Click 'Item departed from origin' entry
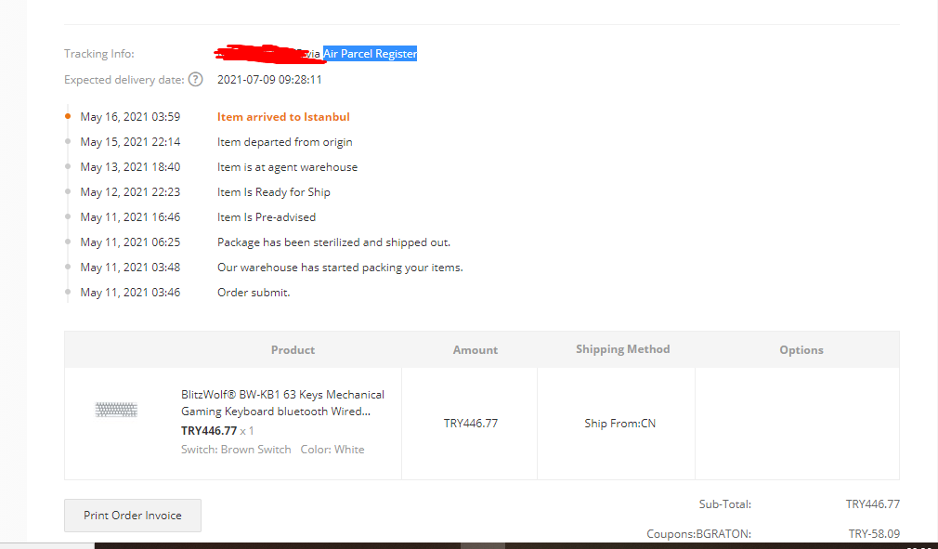 [x=285, y=142]
